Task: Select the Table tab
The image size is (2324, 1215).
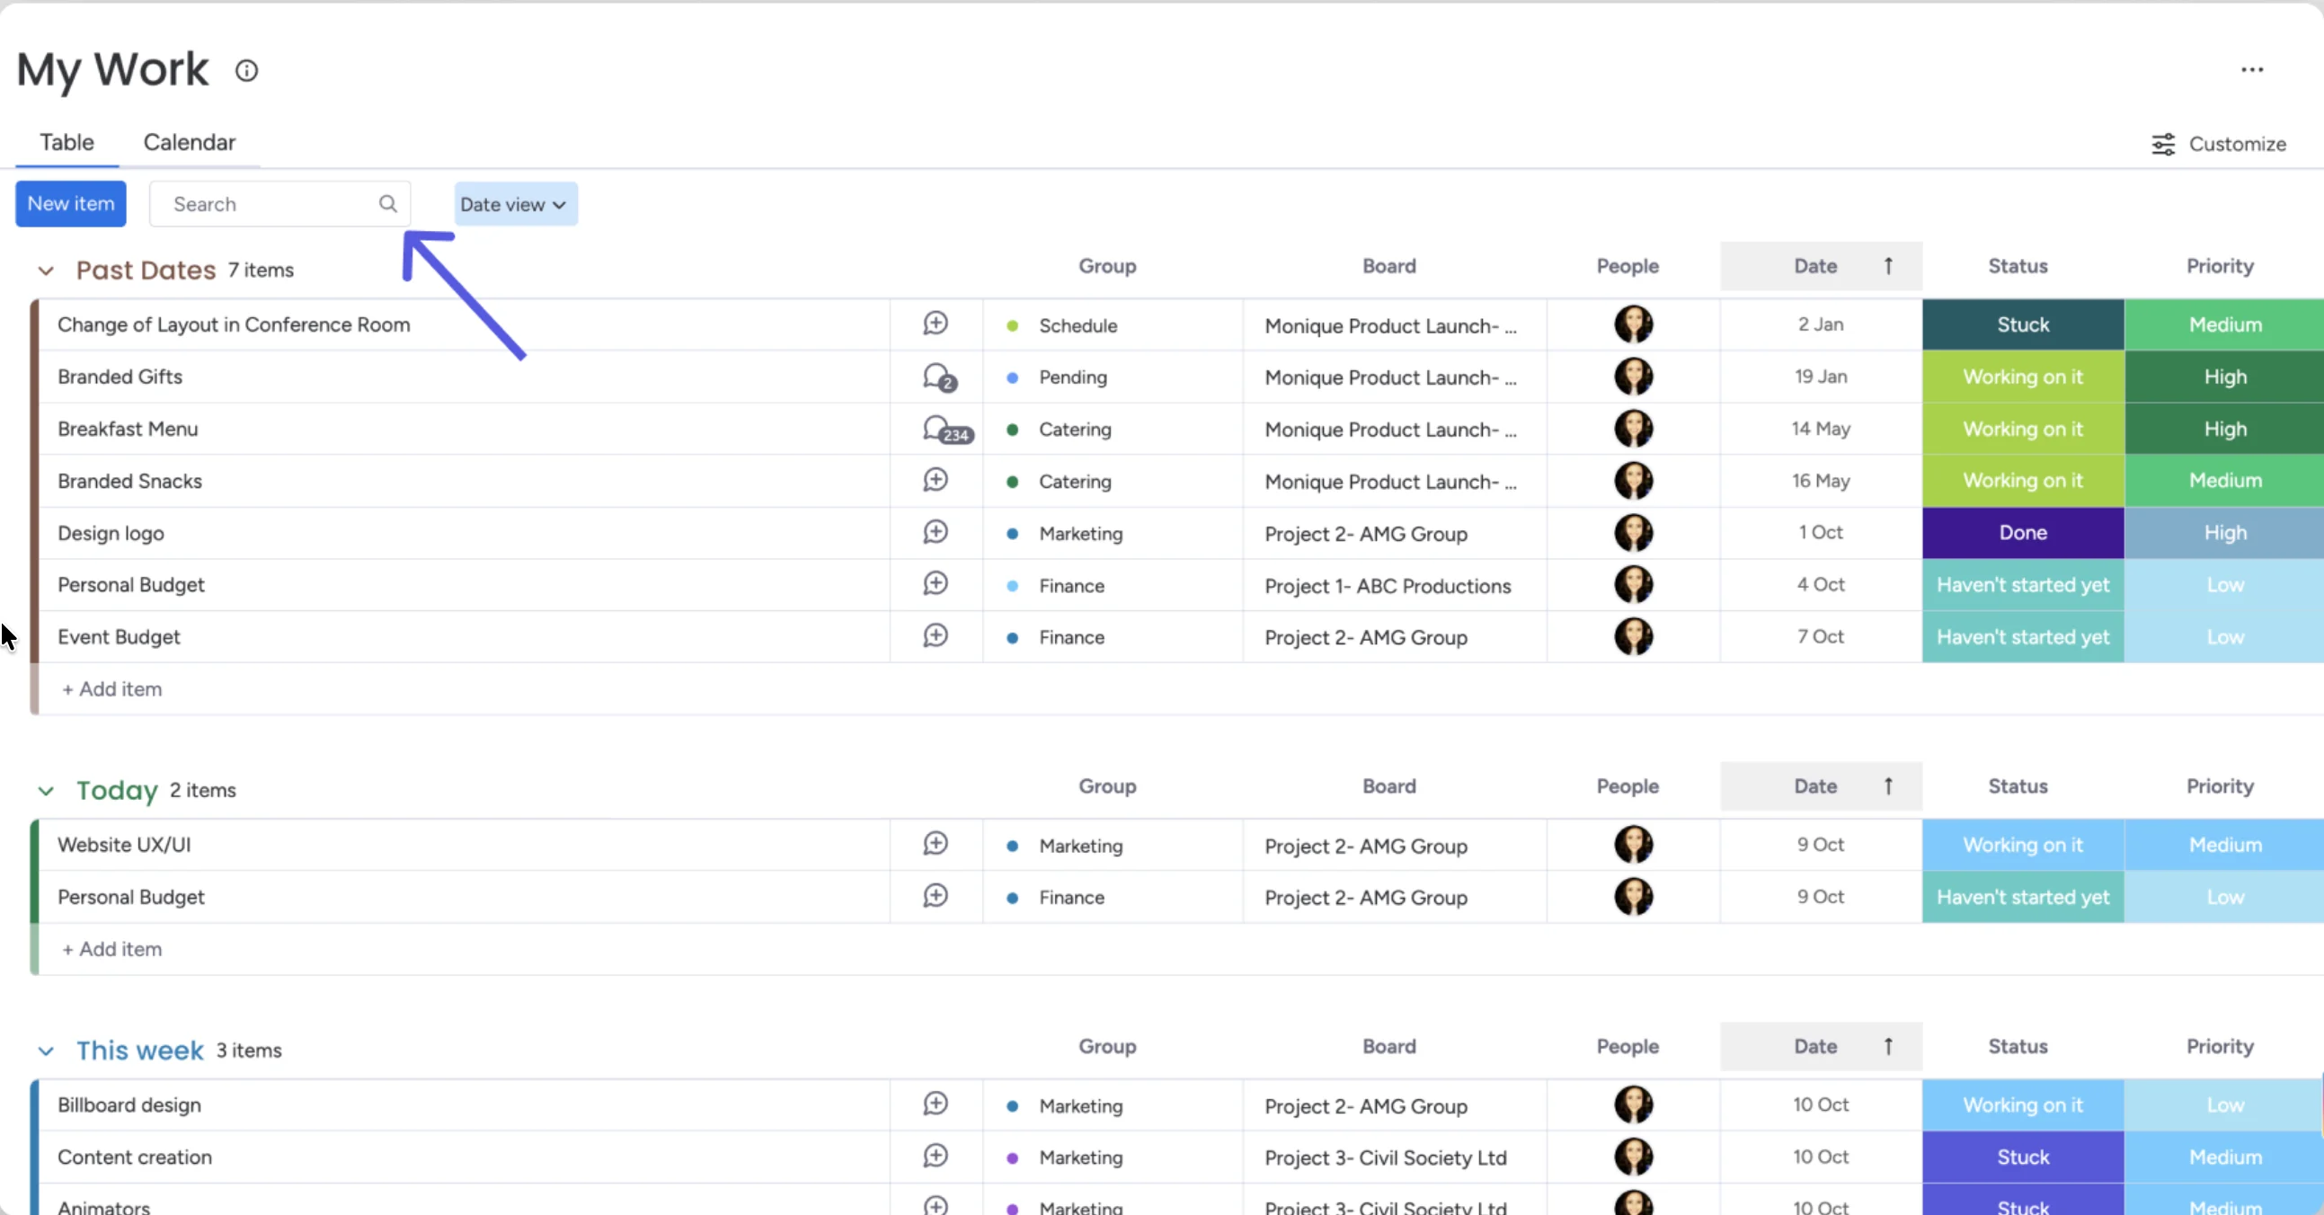Action: (x=67, y=143)
